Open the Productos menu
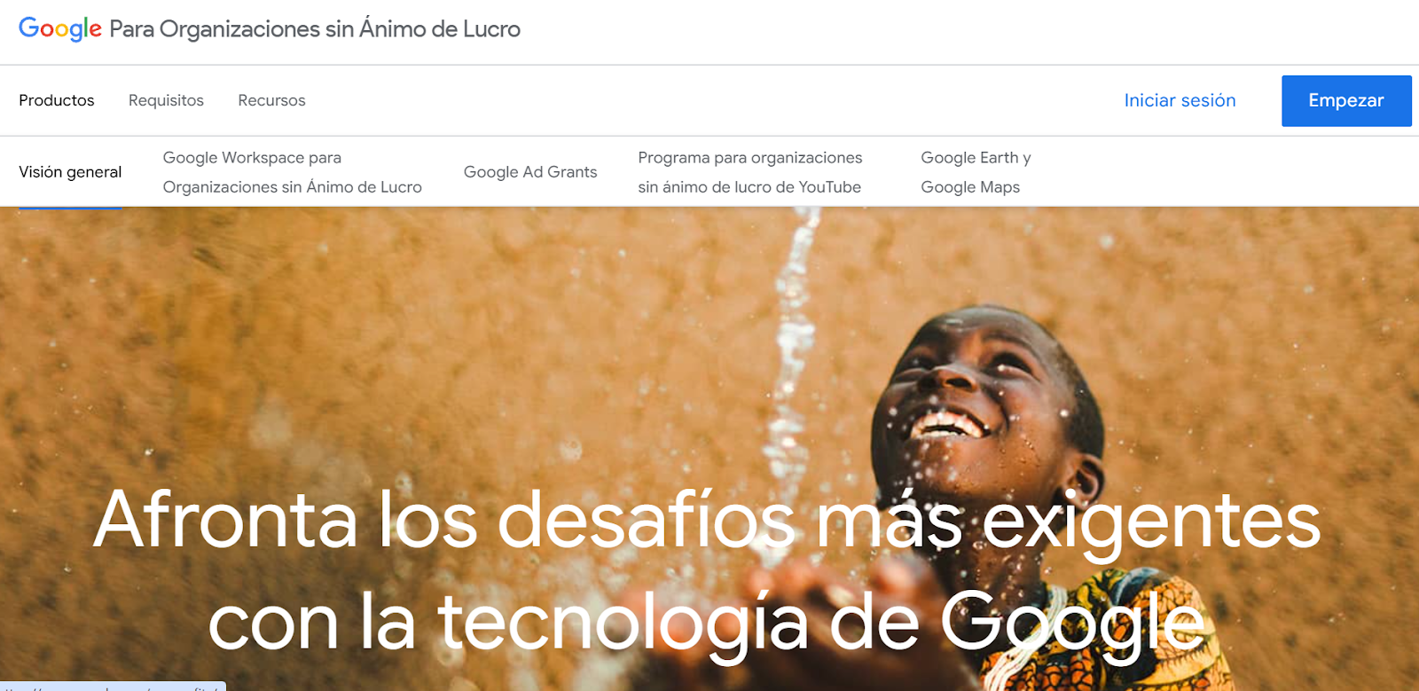 [x=57, y=100]
